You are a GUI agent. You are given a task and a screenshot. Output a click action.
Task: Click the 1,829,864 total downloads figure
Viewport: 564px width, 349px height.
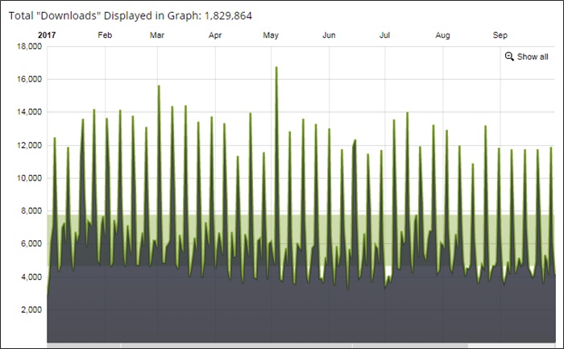tap(228, 16)
